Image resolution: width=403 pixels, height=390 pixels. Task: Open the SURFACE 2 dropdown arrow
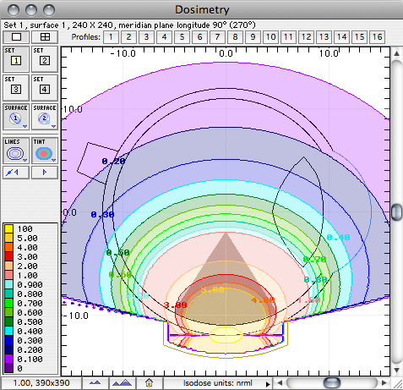(x=53, y=126)
